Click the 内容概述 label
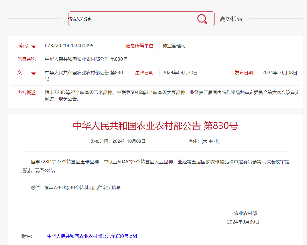307x245 pixels. (x=26, y=93)
